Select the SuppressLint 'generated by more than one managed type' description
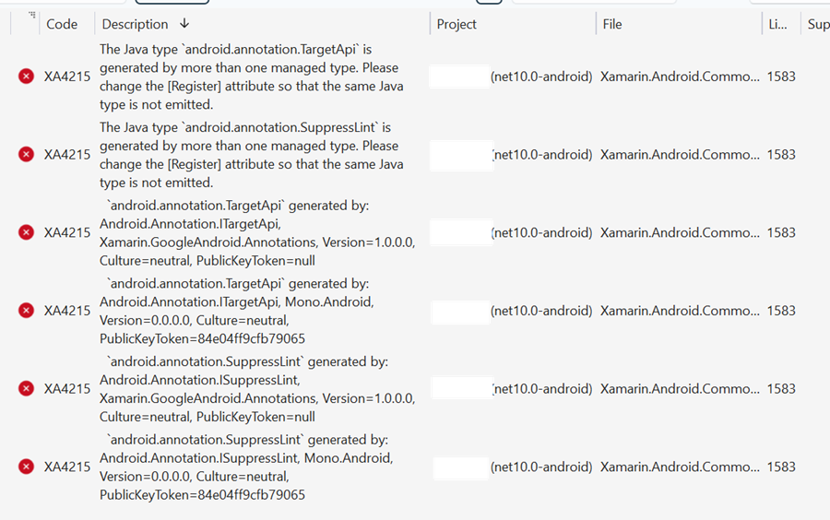The height and width of the screenshot is (520, 830). tap(252, 155)
